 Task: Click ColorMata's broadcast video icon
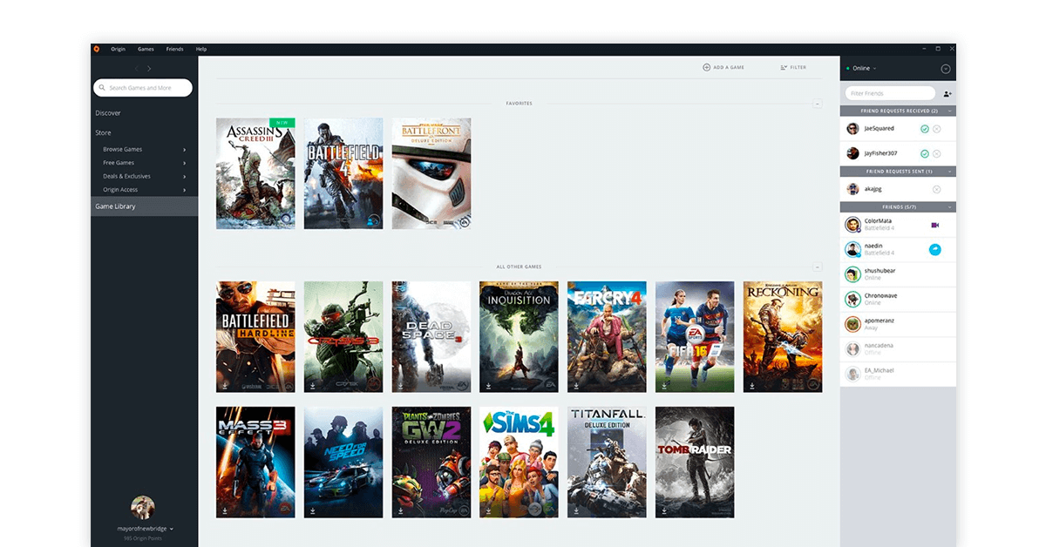pyautogui.click(x=935, y=225)
